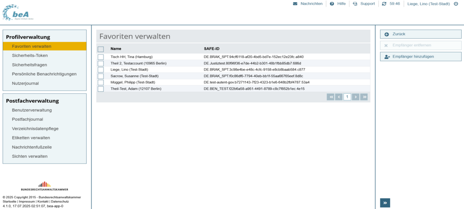Open Benutzerverwaltung in Postfachverwaltung

click(x=32, y=110)
